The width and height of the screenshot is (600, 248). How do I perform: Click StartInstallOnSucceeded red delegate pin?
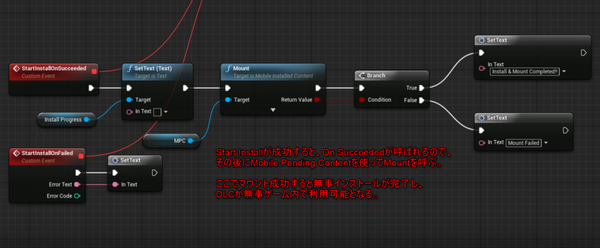coord(94,71)
